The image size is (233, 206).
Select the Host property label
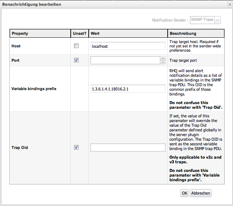(16, 46)
